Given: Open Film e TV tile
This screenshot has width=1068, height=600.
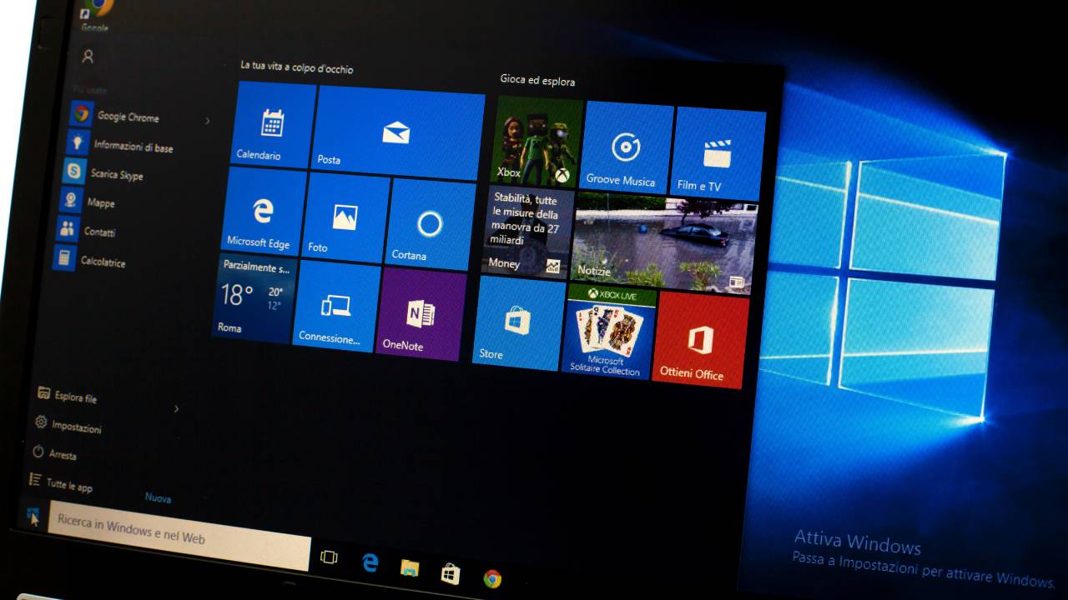Looking at the screenshot, I should (718, 153).
